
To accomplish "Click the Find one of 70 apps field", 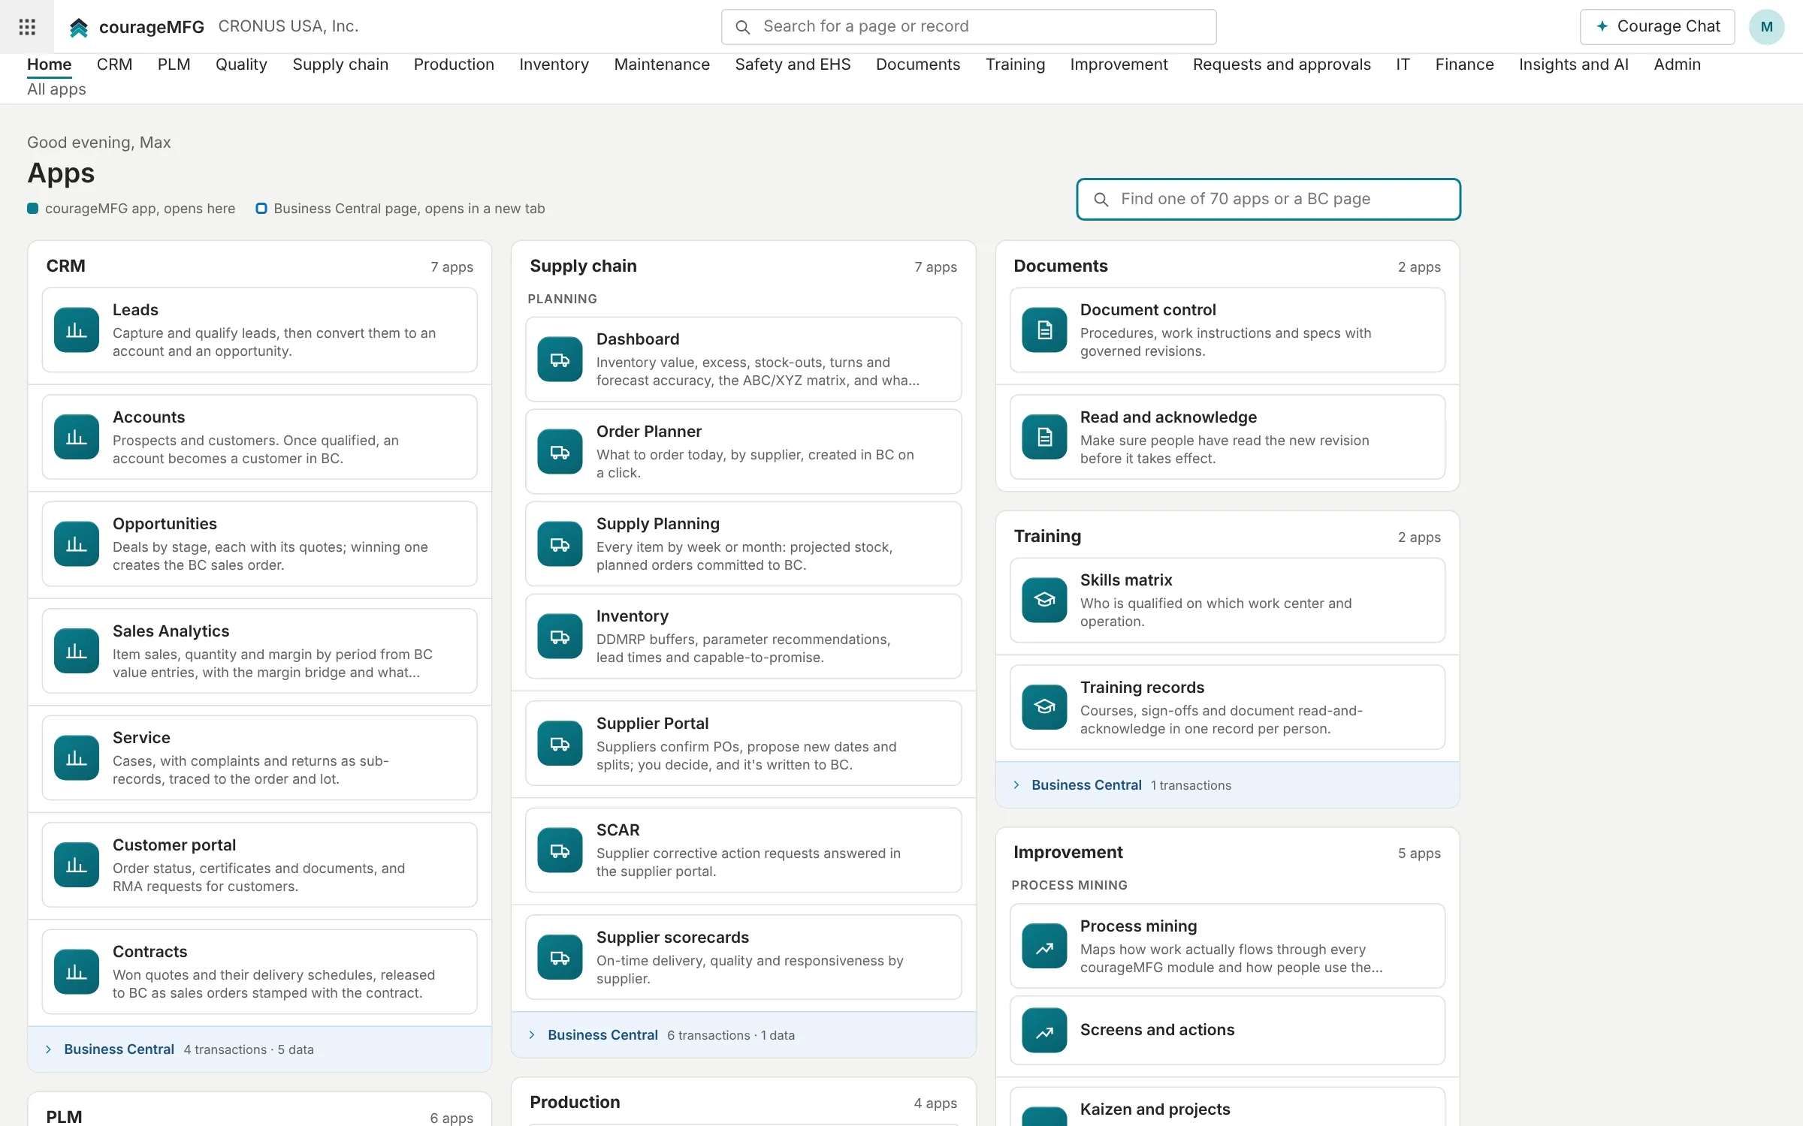I will (1268, 199).
